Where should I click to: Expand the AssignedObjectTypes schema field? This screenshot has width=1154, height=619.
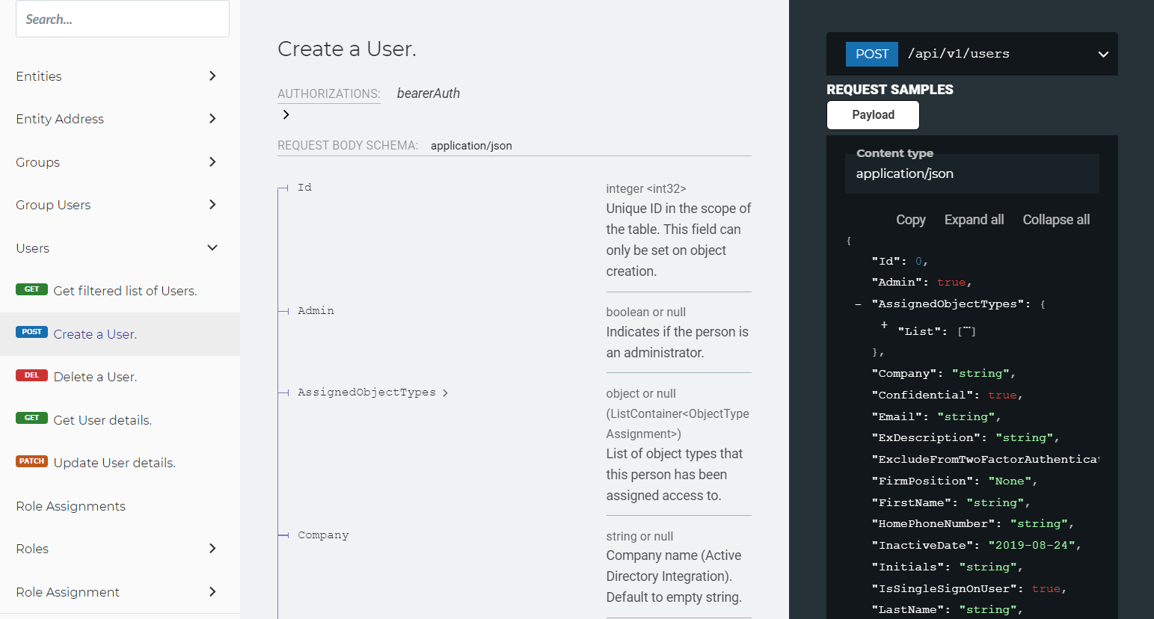click(444, 392)
